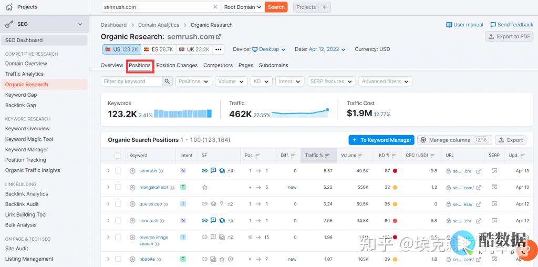This screenshot has width=538, height=267.
Task: Sort by the Upd. column sort icon
Action: (x=523, y=156)
